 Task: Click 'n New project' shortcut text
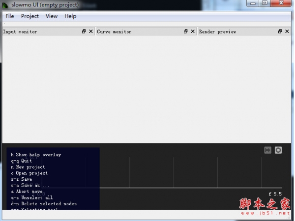tap(28, 167)
